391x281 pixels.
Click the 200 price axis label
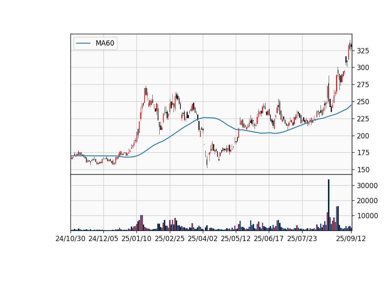click(363, 136)
